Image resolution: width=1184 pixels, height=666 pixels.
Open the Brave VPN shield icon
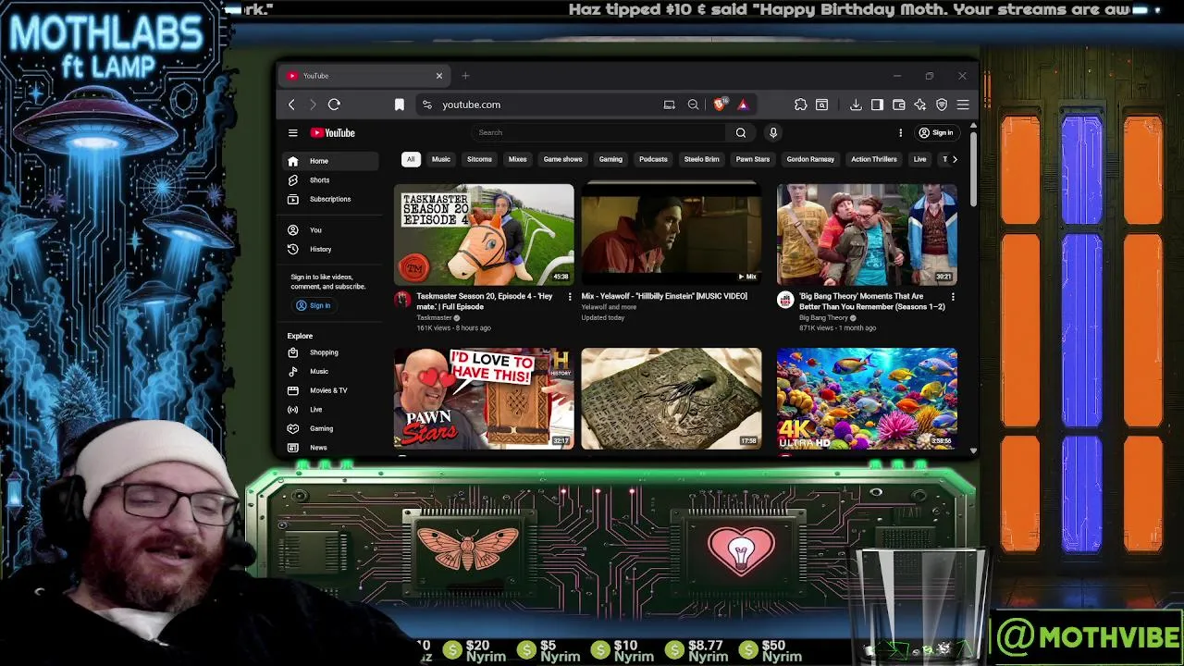942,105
